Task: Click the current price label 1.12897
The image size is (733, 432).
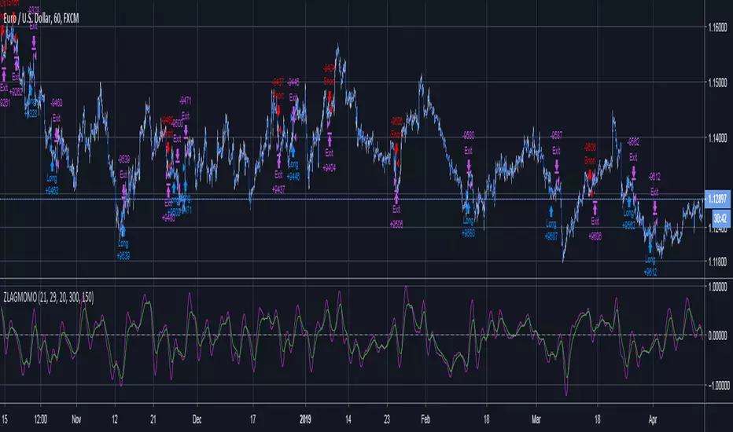Action: click(717, 200)
